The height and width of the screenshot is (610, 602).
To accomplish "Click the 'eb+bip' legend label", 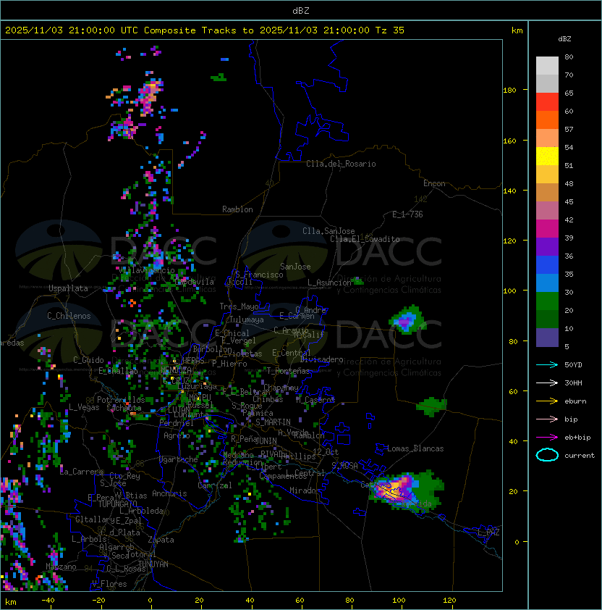I will pos(577,438).
